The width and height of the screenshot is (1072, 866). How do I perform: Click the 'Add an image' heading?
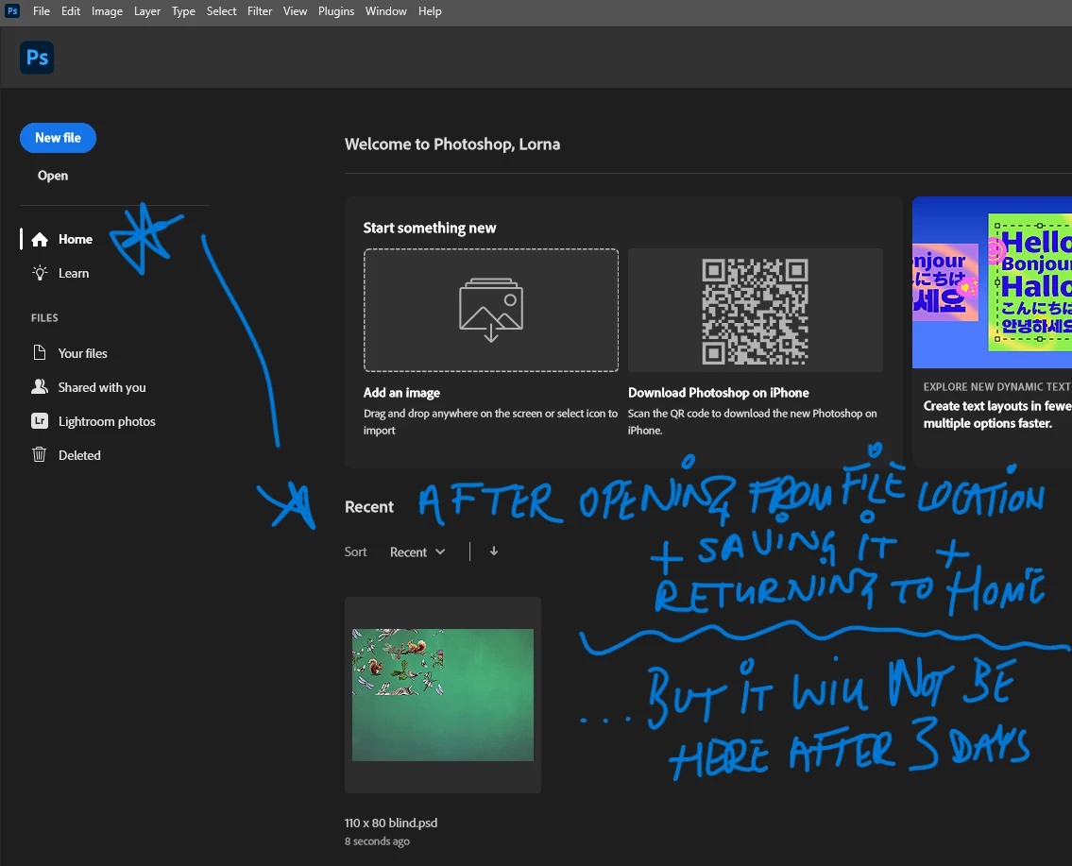tap(401, 392)
